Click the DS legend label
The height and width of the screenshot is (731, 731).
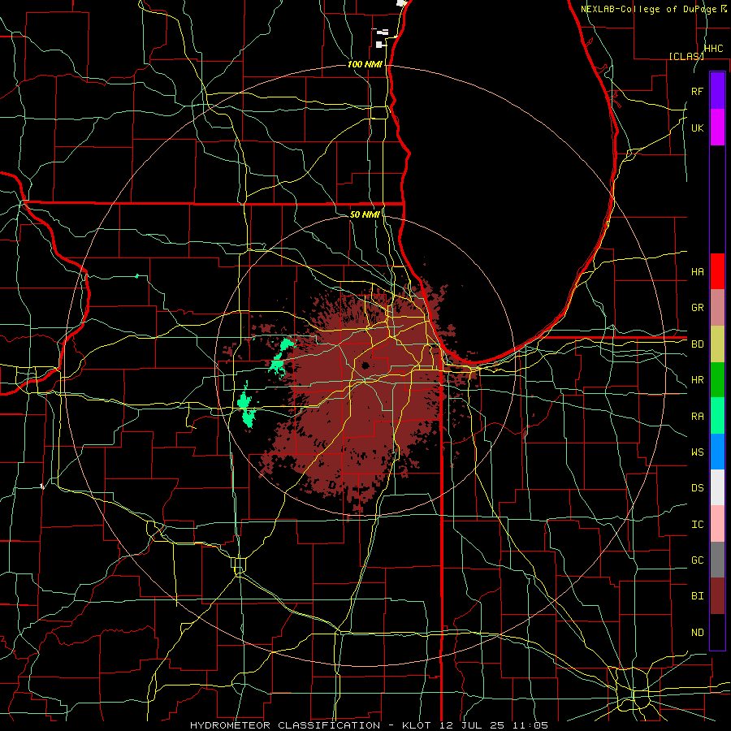697,488
